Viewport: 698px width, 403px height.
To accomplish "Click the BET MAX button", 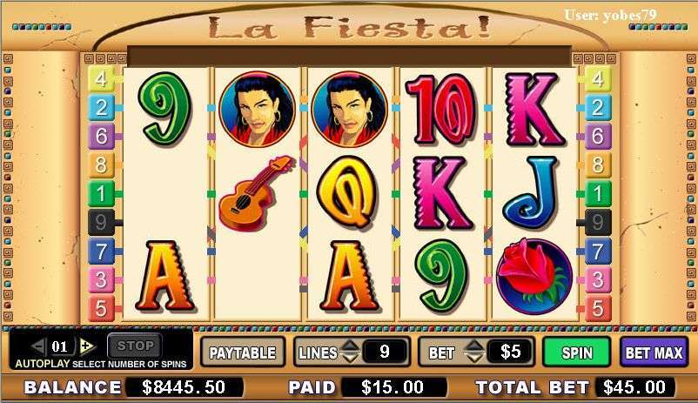I will [654, 353].
